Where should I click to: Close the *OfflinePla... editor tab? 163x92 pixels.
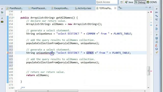point(115,8)
